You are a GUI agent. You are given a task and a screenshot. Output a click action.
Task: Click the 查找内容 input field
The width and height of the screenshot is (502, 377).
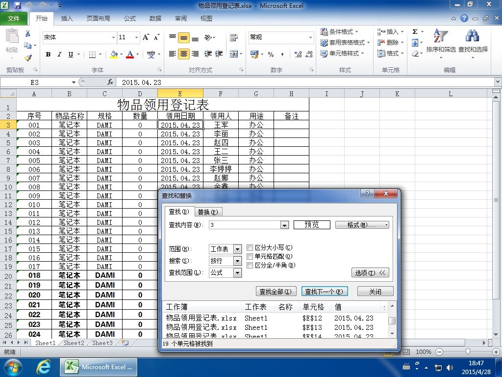pyautogui.click(x=245, y=225)
